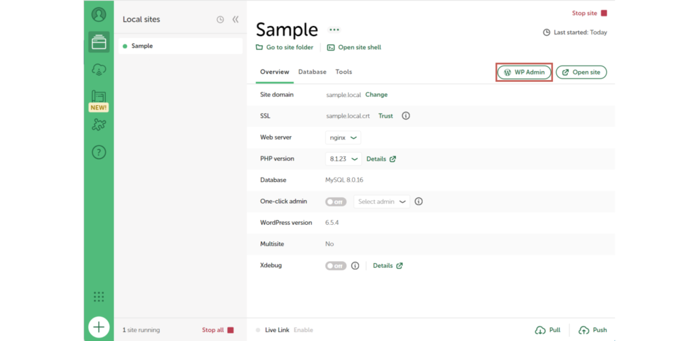Enable the Xdebug toggle
Viewport: 699px width, 341px height.
pos(336,266)
